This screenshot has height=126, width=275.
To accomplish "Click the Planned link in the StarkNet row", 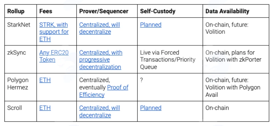I will (151, 25).
